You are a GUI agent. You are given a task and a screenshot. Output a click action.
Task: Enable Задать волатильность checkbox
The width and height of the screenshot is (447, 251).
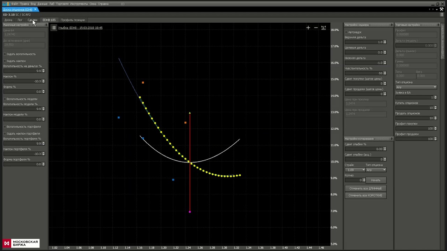(x=5, y=54)
